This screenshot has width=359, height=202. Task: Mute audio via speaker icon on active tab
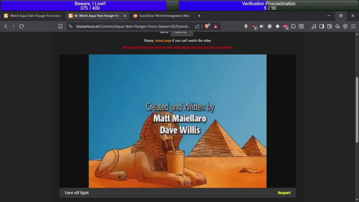pyautogui.click(x=76, y=16)
